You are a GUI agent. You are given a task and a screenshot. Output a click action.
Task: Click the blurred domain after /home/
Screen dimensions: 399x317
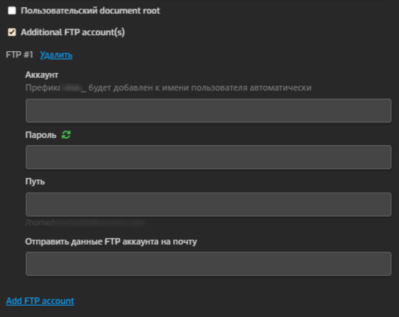99,222
